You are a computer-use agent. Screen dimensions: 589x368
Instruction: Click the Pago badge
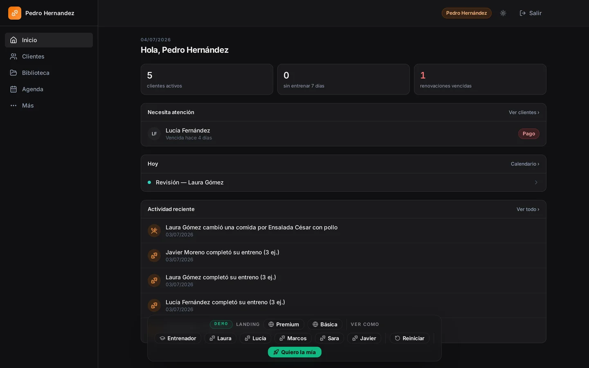528,134
